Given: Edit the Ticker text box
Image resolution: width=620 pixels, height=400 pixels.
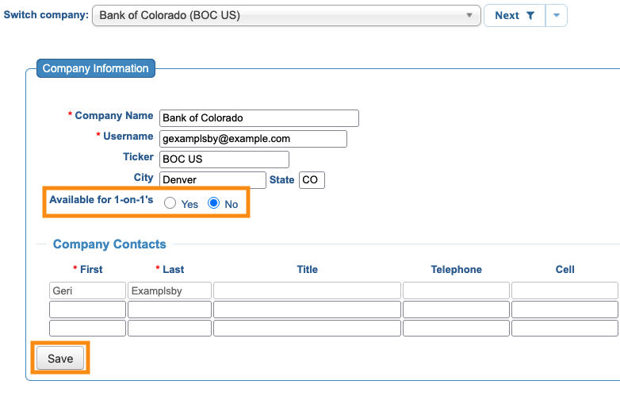Looking at the screenshot, I should click(224, 160).
